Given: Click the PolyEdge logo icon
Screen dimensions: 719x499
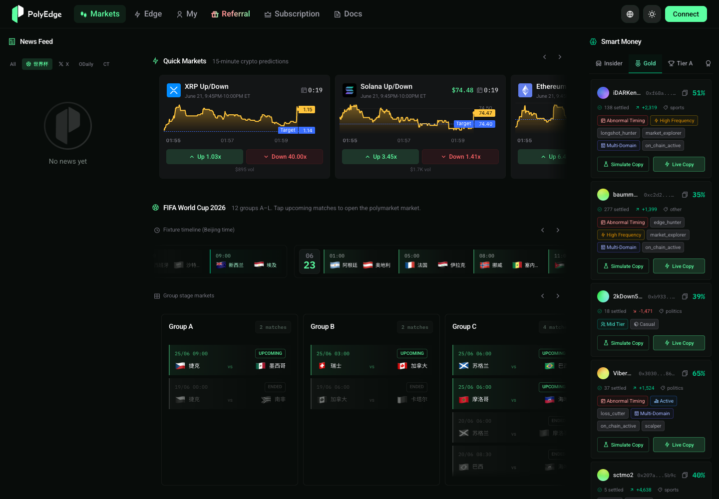Looking at the screenshot, I should tap(17, 14).
